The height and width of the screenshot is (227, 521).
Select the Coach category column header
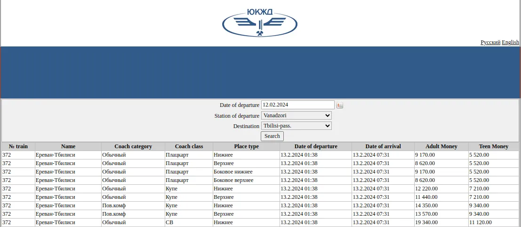coord(133,146)
